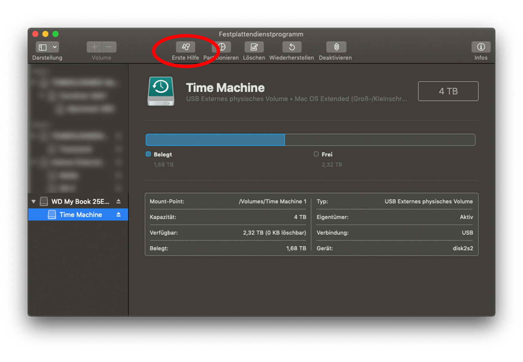The height and width of the screenshot is (362, 523).
Task: Open the Infos panel
Action: (480, 47)
